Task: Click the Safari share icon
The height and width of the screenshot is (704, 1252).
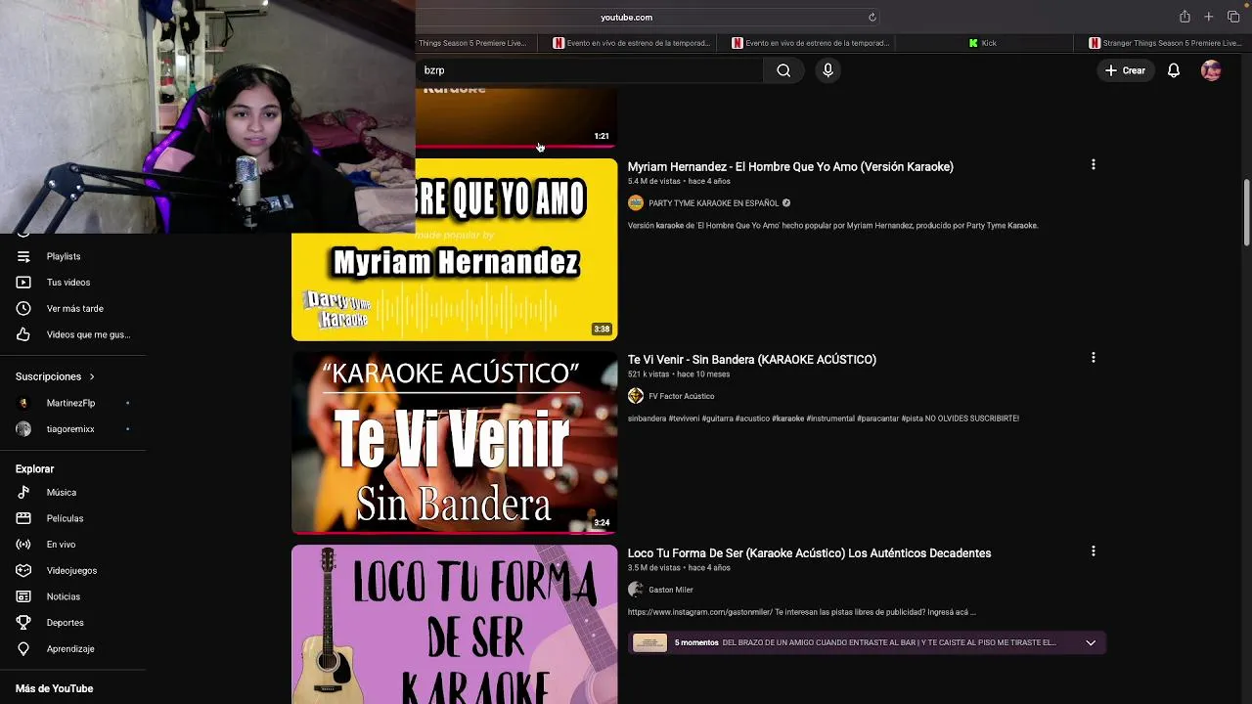Action: coord(1185,17)
